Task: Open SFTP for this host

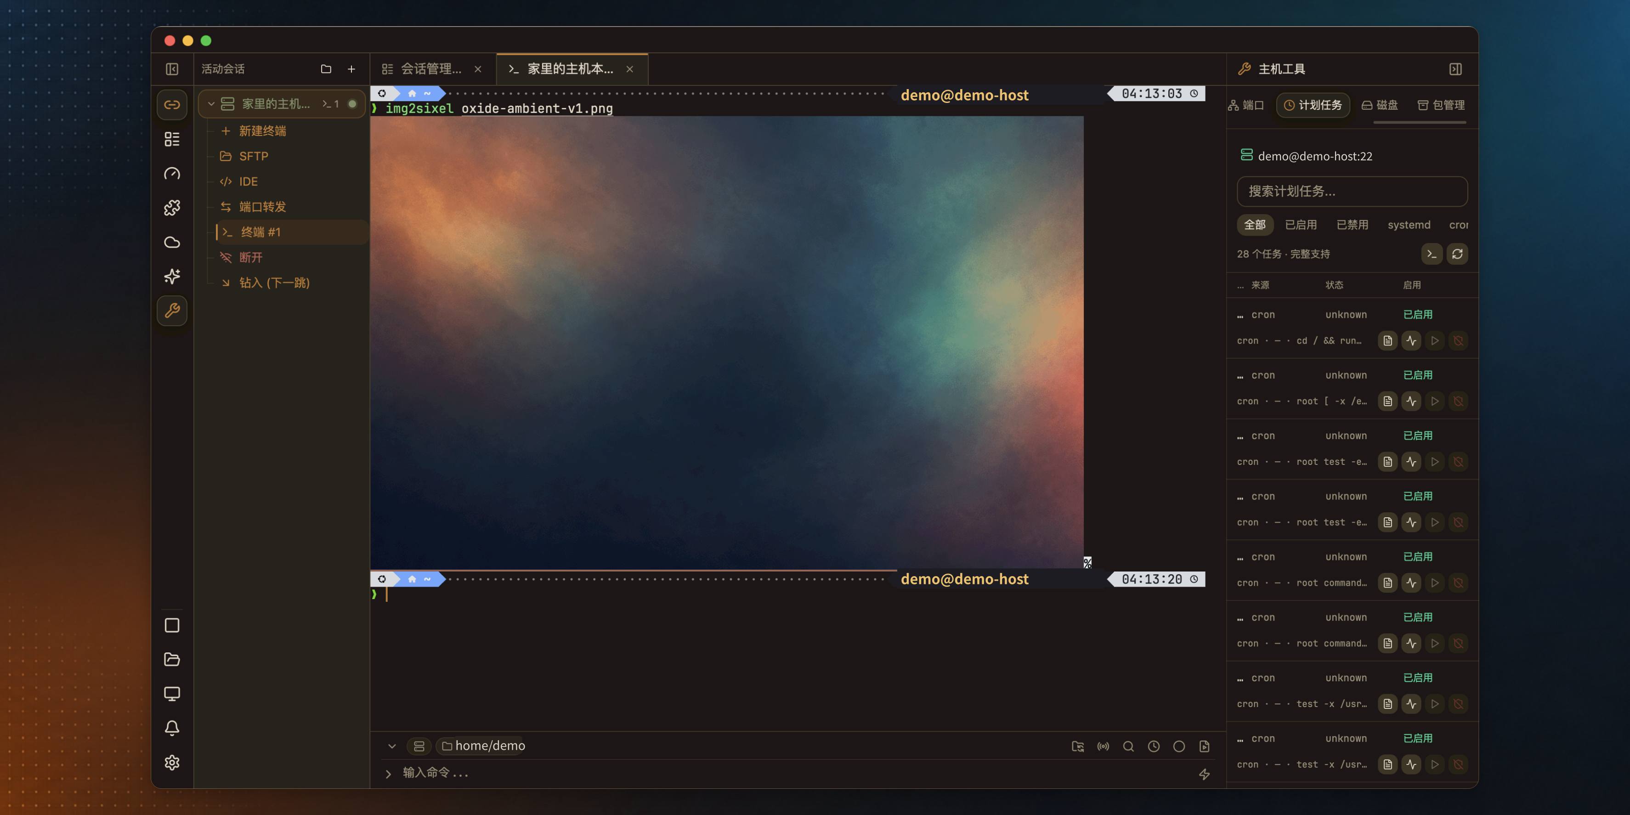Action: [x=253, y=156]
